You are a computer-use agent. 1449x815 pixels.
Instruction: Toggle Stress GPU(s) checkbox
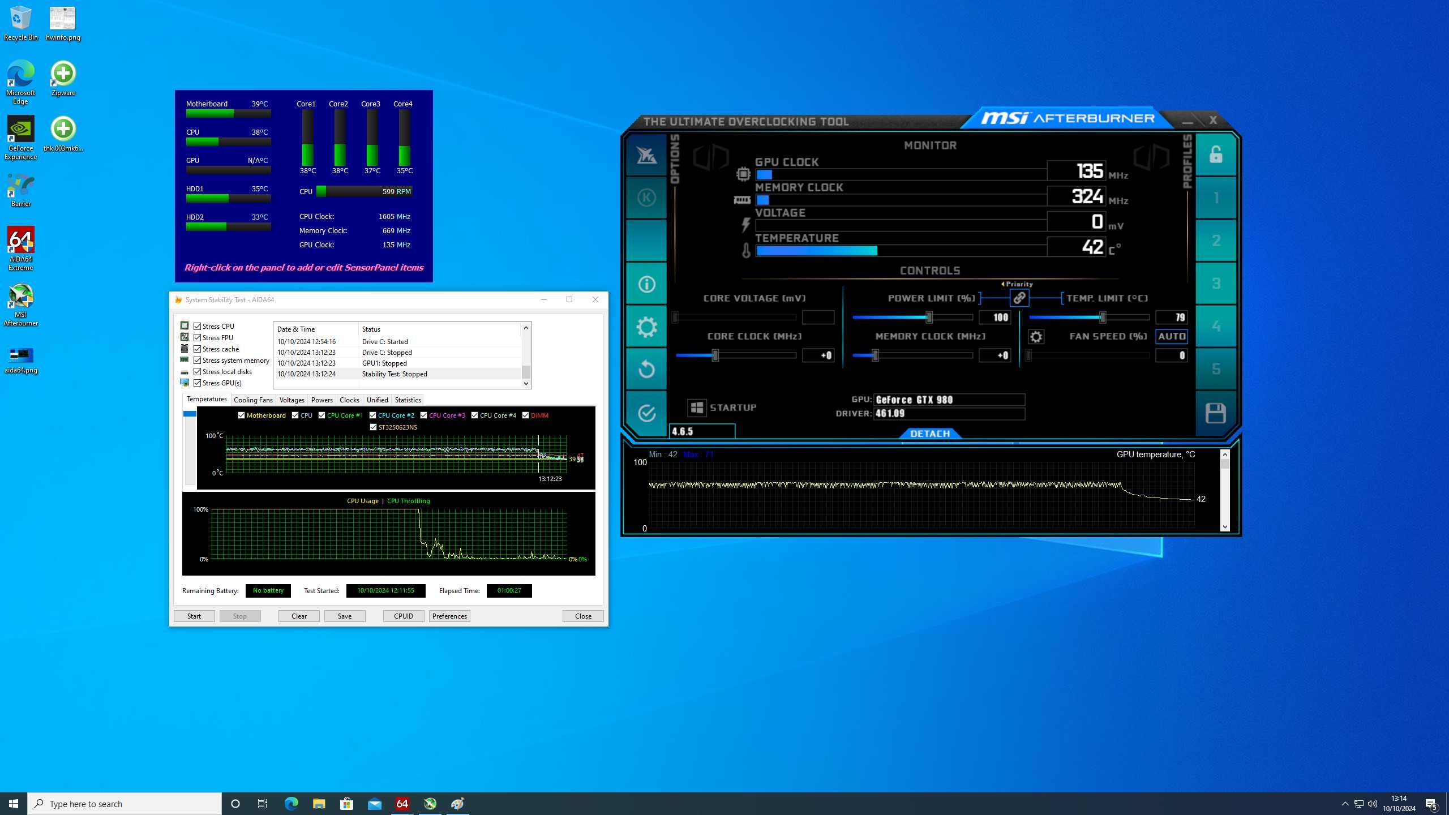[x=198, y=383]
